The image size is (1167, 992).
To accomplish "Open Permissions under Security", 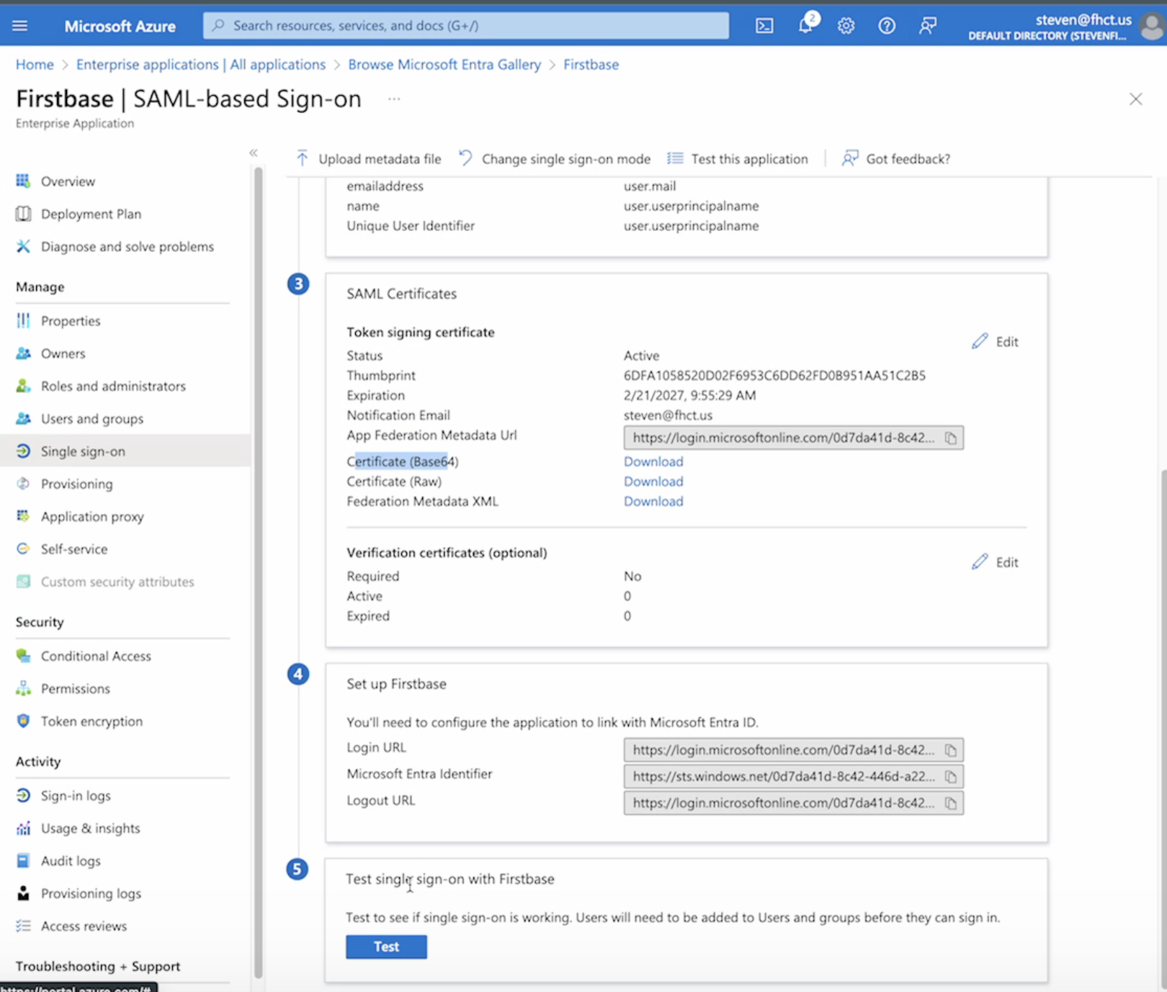I will [x=76, y=689].
